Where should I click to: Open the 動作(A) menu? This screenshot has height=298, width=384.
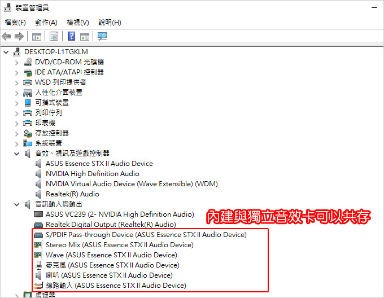tap(46, 23)
